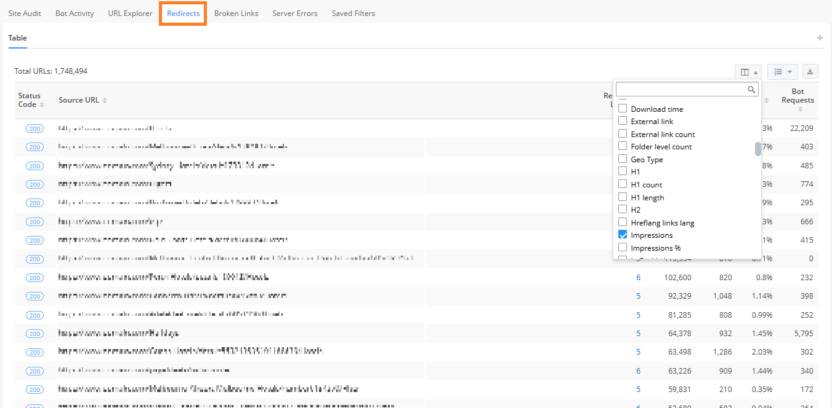Sort by Status Code column arrows

pos(42,105)
